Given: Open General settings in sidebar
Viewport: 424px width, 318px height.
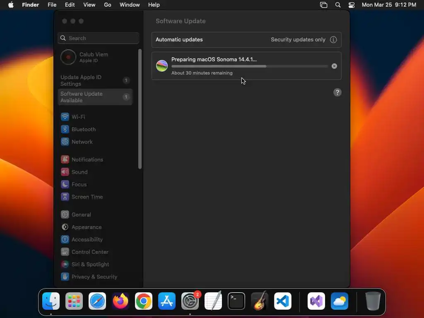Looking at the screenshot, I should pos(95,215).
